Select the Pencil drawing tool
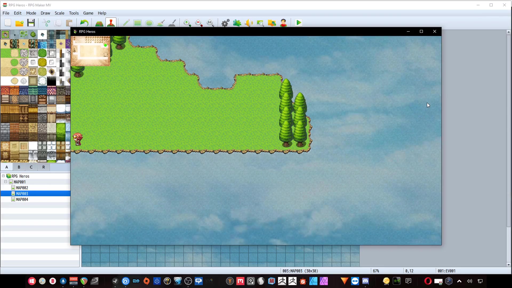The width and height of the screenshot is (512, 288). (x=126, y=23)
